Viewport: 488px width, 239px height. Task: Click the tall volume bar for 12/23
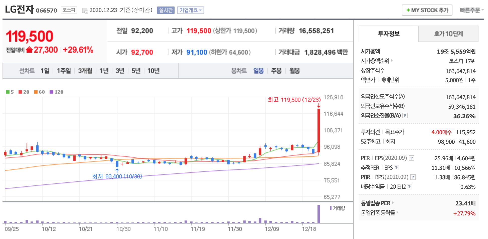[x=319, y=214]
